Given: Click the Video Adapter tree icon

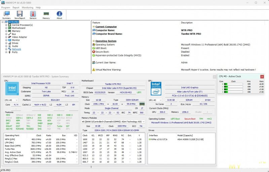Looking at the screenshot, I should coord(10,37).
